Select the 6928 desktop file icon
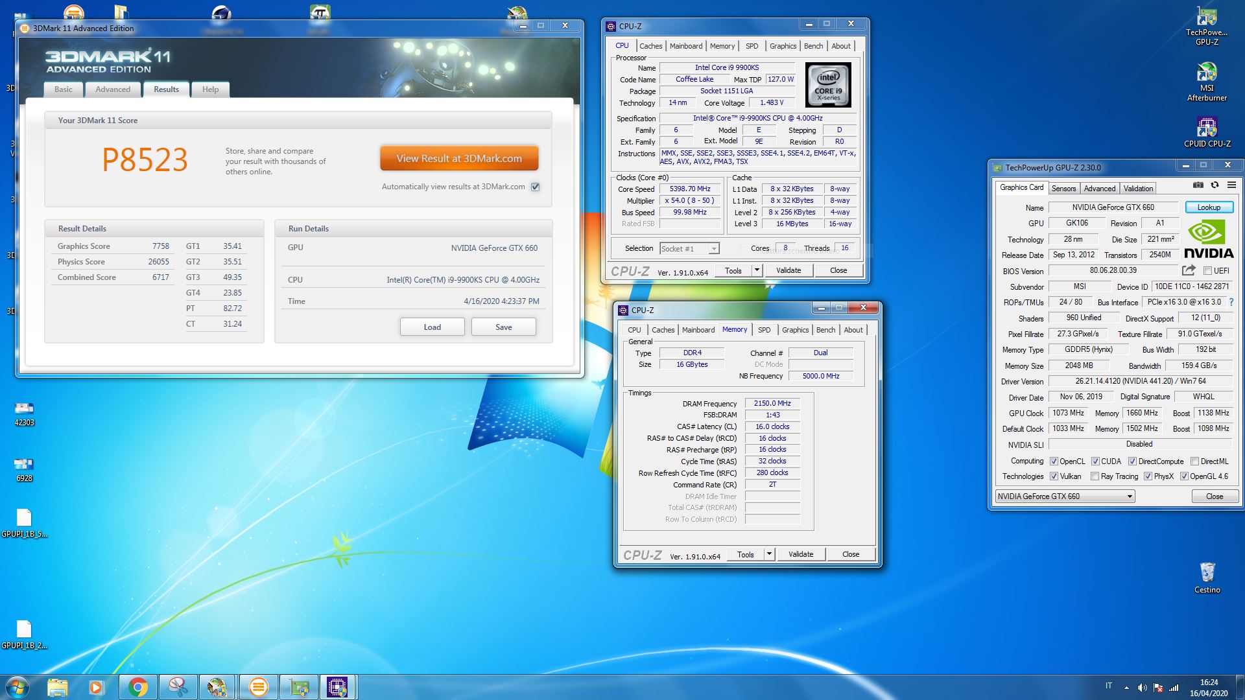The image size is (1245, 700). [x=24, y=469]
